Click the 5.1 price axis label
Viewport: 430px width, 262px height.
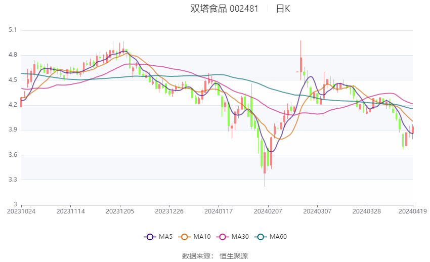tap(13, 30)
